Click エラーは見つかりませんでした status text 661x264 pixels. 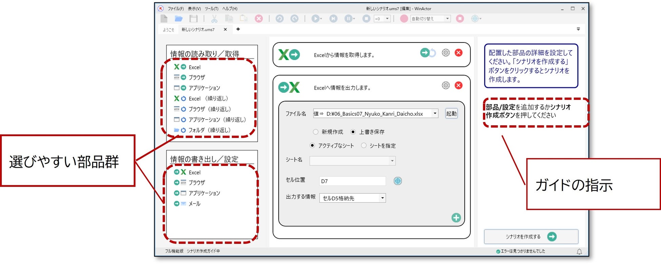523,251
